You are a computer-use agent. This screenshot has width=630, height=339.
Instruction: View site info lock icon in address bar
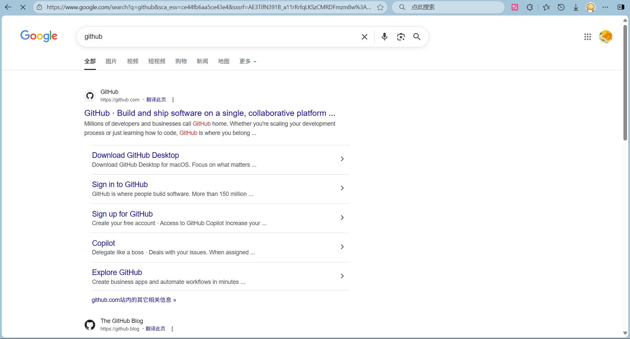pyautogui.click(x=39, y=7)
